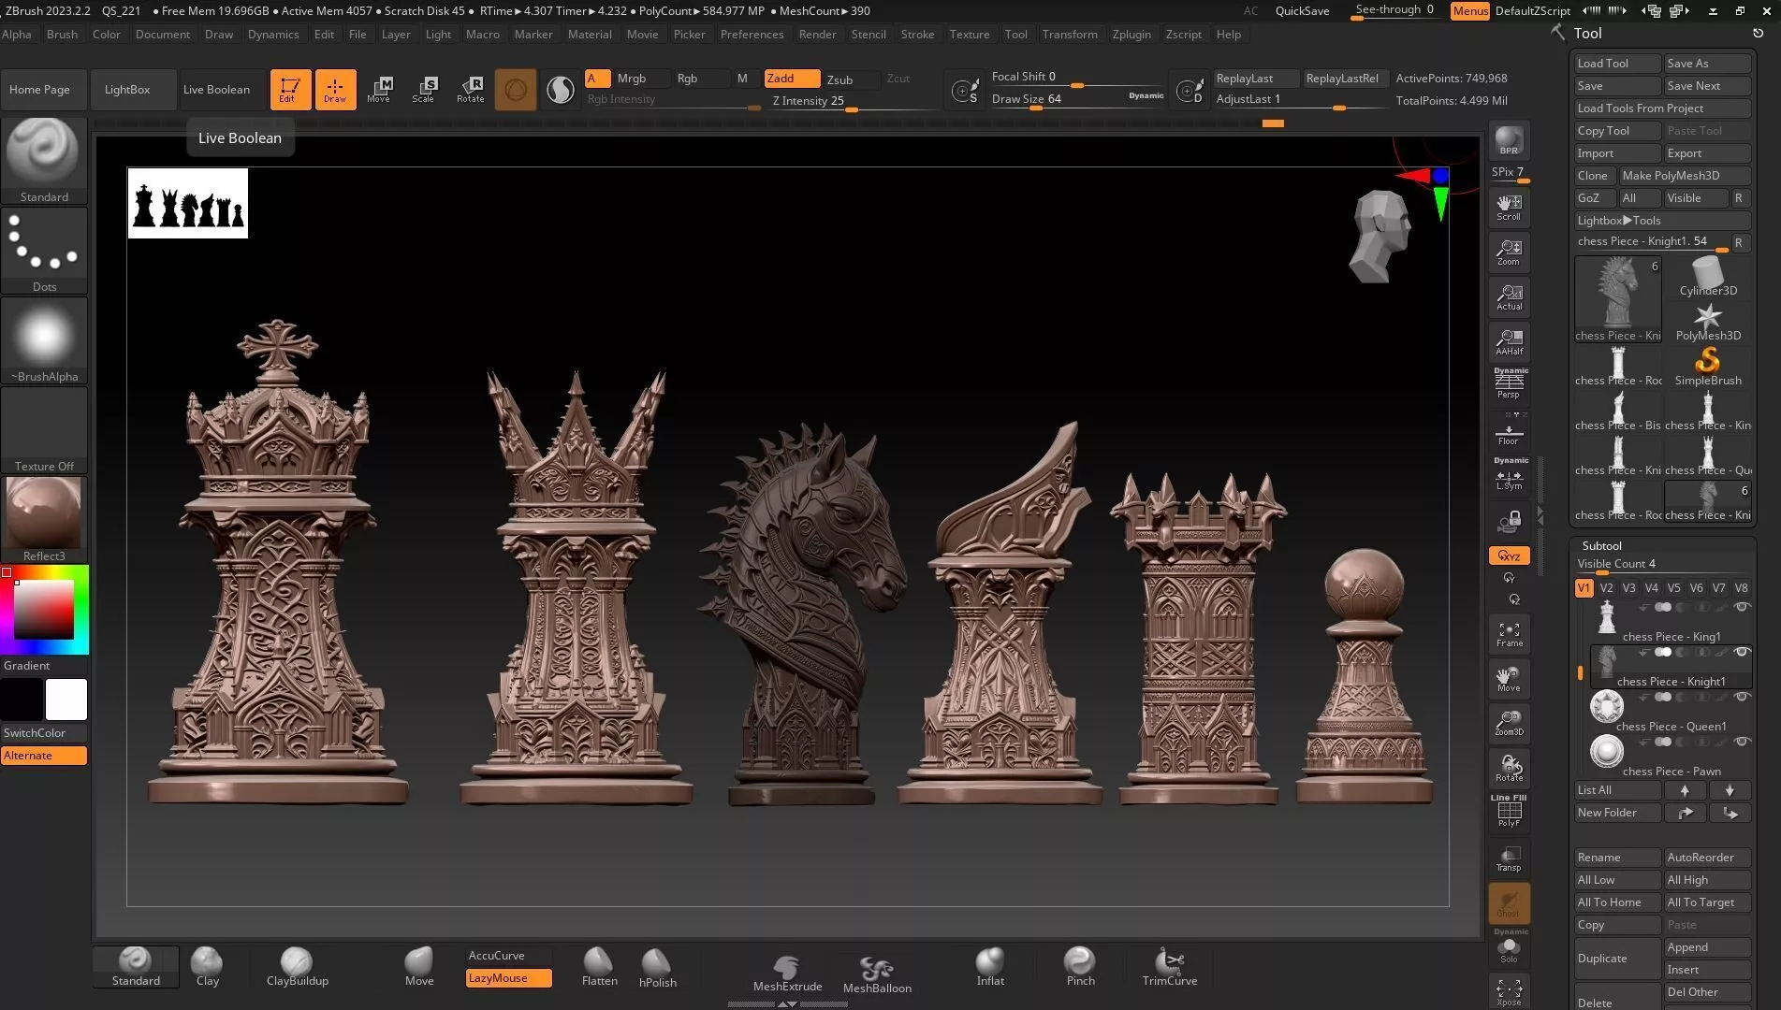Pick the Pinch brush
Viewport: 1781px width, 1010px height.
point(1080,966)
